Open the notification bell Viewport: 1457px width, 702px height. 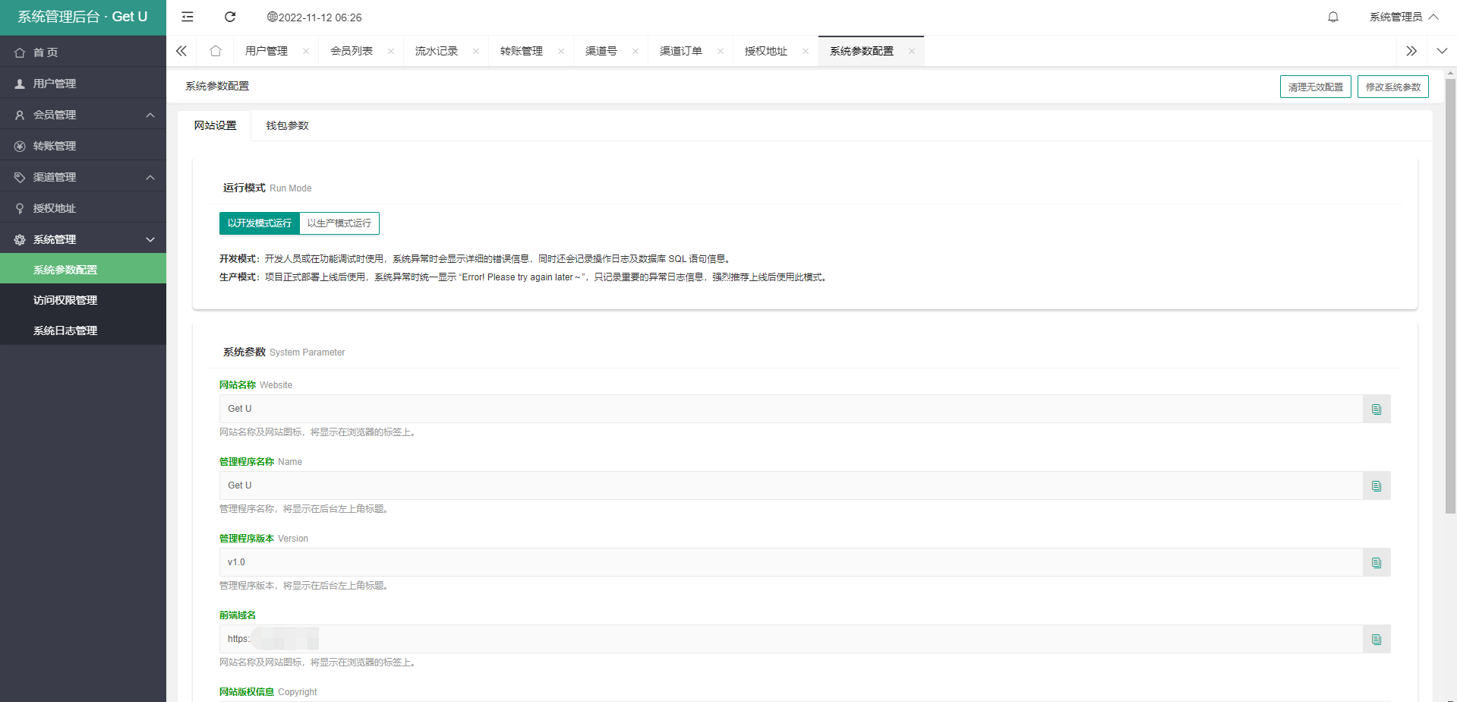1332,17
